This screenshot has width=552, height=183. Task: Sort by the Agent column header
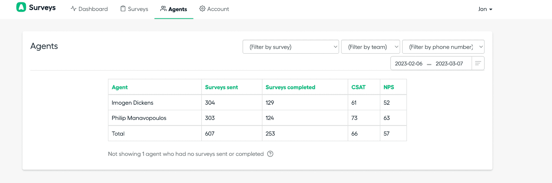(120, 87)
